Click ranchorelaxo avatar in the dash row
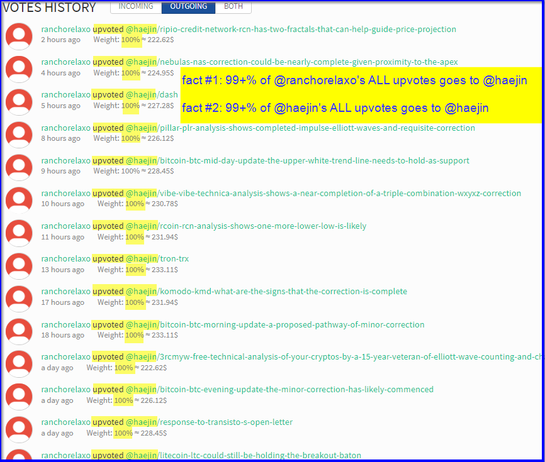Viewport: 545px width, 462px height. [19, 102]
